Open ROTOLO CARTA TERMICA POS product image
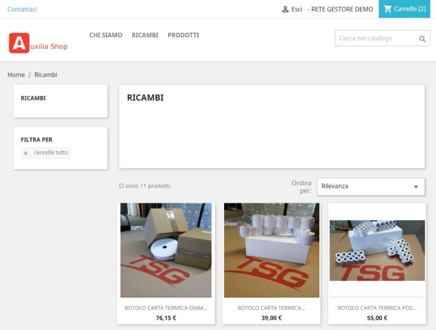436x330 pixels. pyautogui.click(x=377, y=250)
